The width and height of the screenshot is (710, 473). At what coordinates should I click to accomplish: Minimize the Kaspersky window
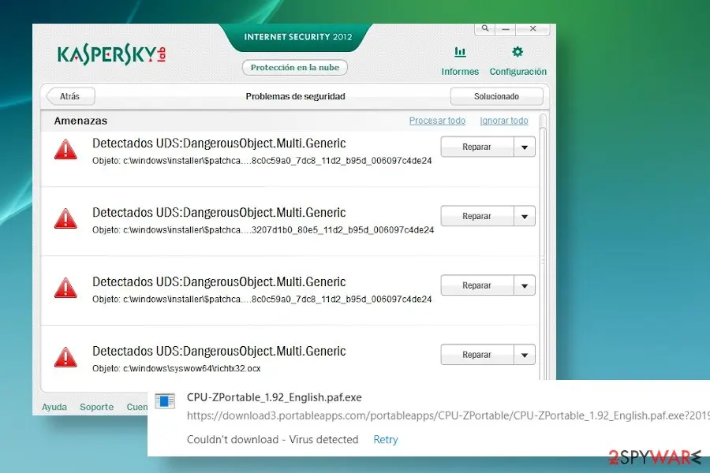506,28
